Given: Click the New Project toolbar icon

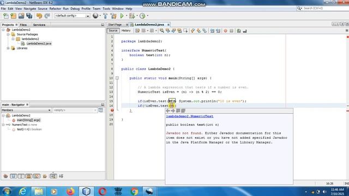Looking at the screenshot, I should [13, 16].
